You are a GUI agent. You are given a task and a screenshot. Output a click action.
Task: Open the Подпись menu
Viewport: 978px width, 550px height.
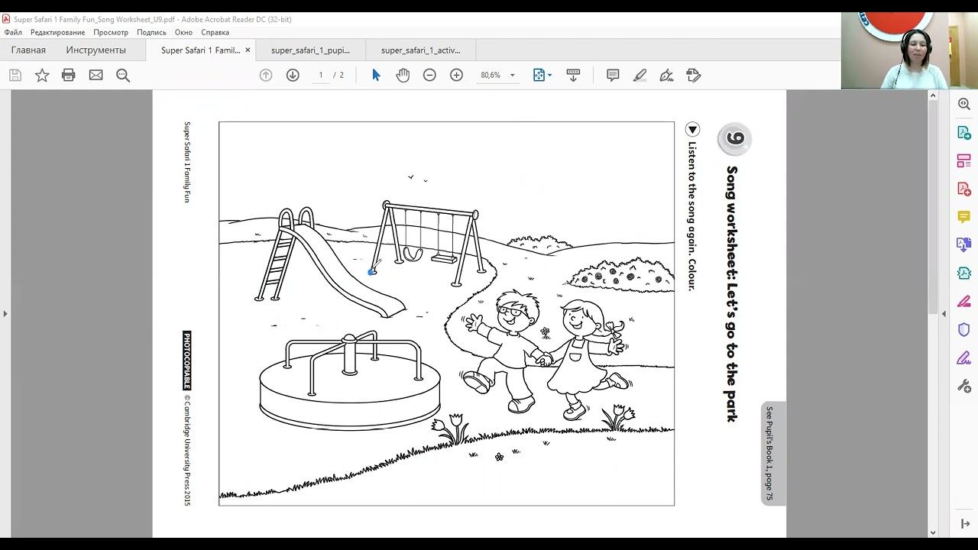pyautogui.click(x=151, y=32)
